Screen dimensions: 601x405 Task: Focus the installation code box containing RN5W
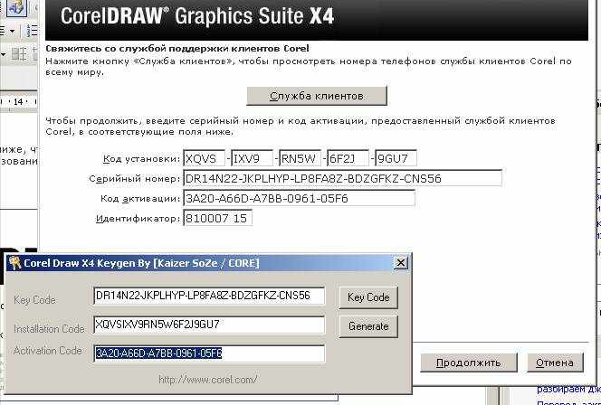[x=300, y=158]
